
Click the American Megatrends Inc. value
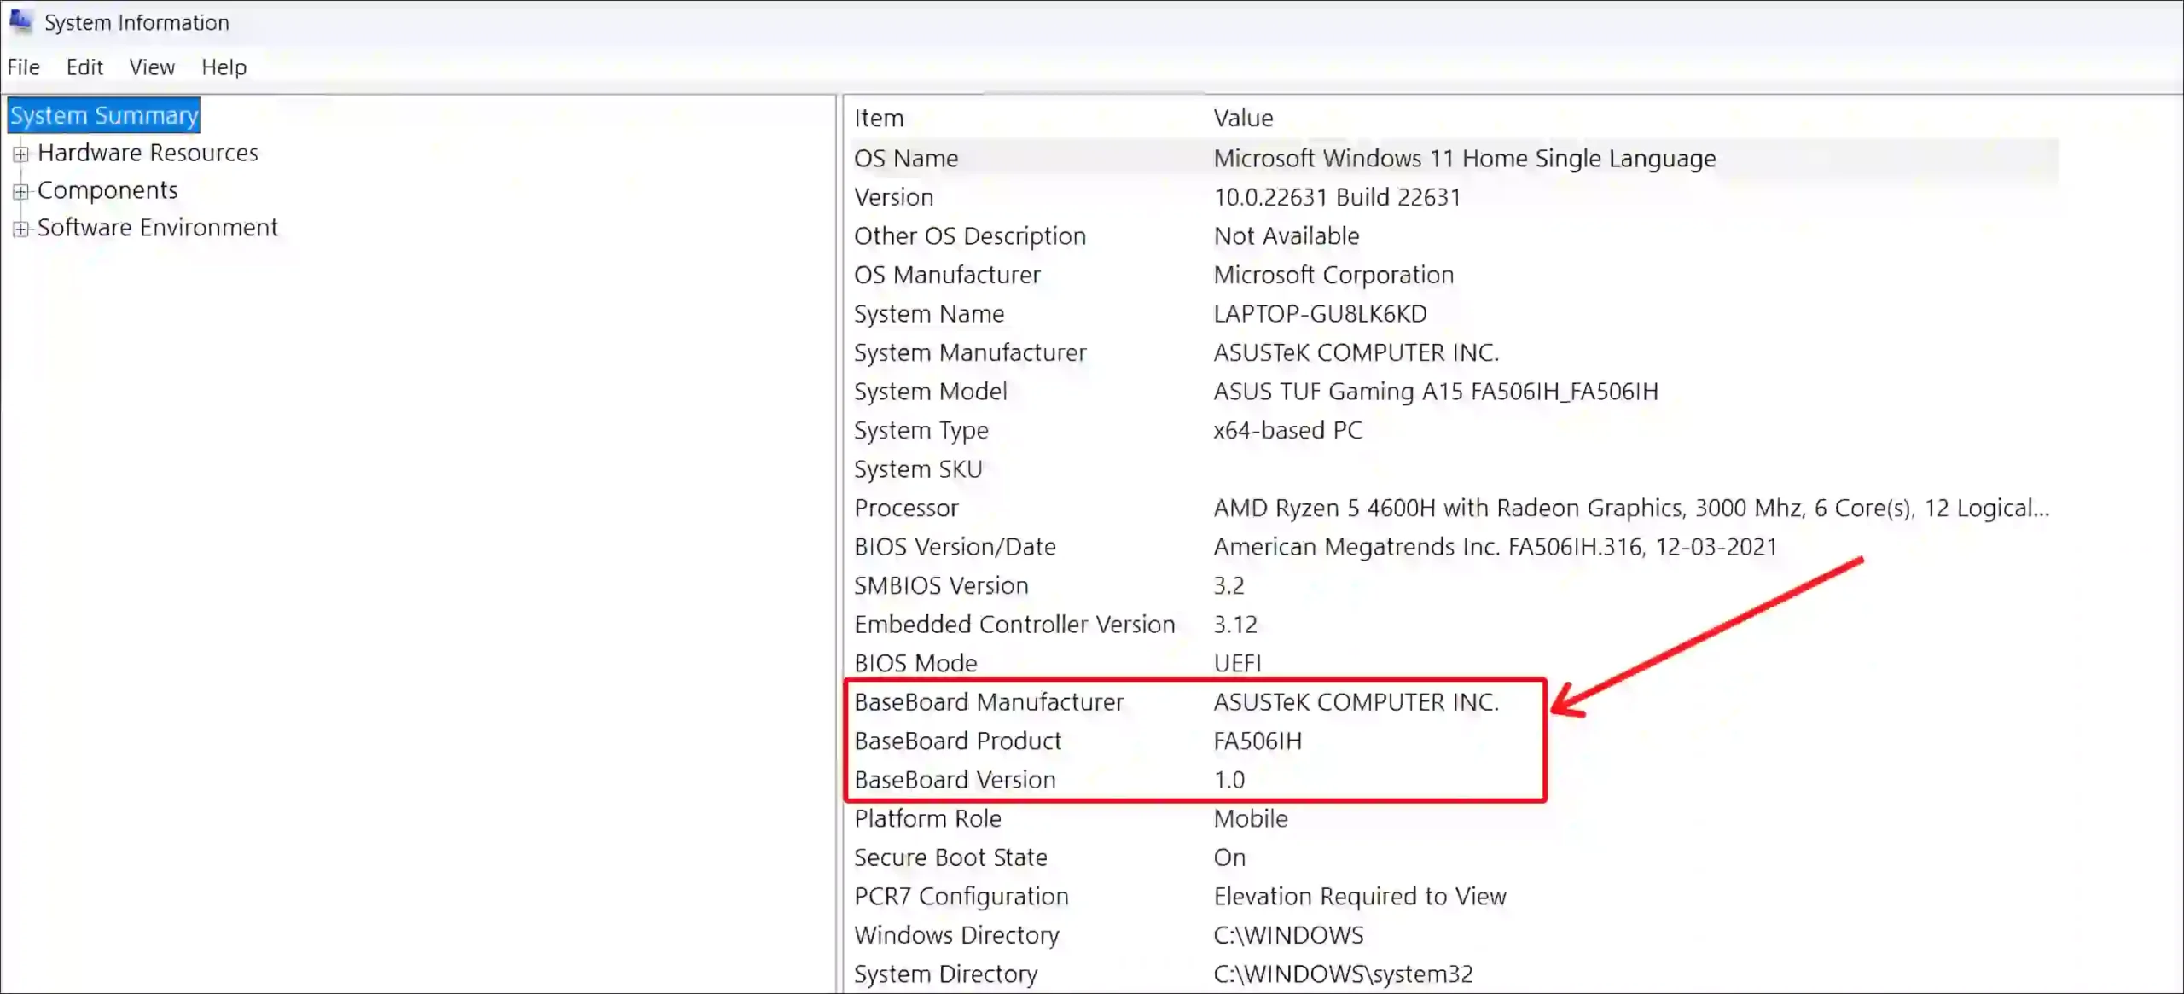click(1495, 547)
